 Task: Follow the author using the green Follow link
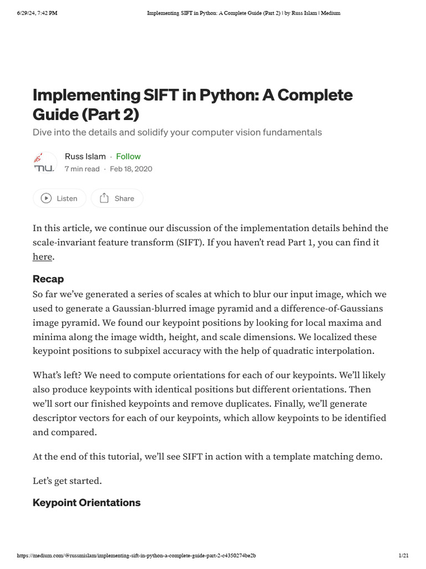coord(128,156)
